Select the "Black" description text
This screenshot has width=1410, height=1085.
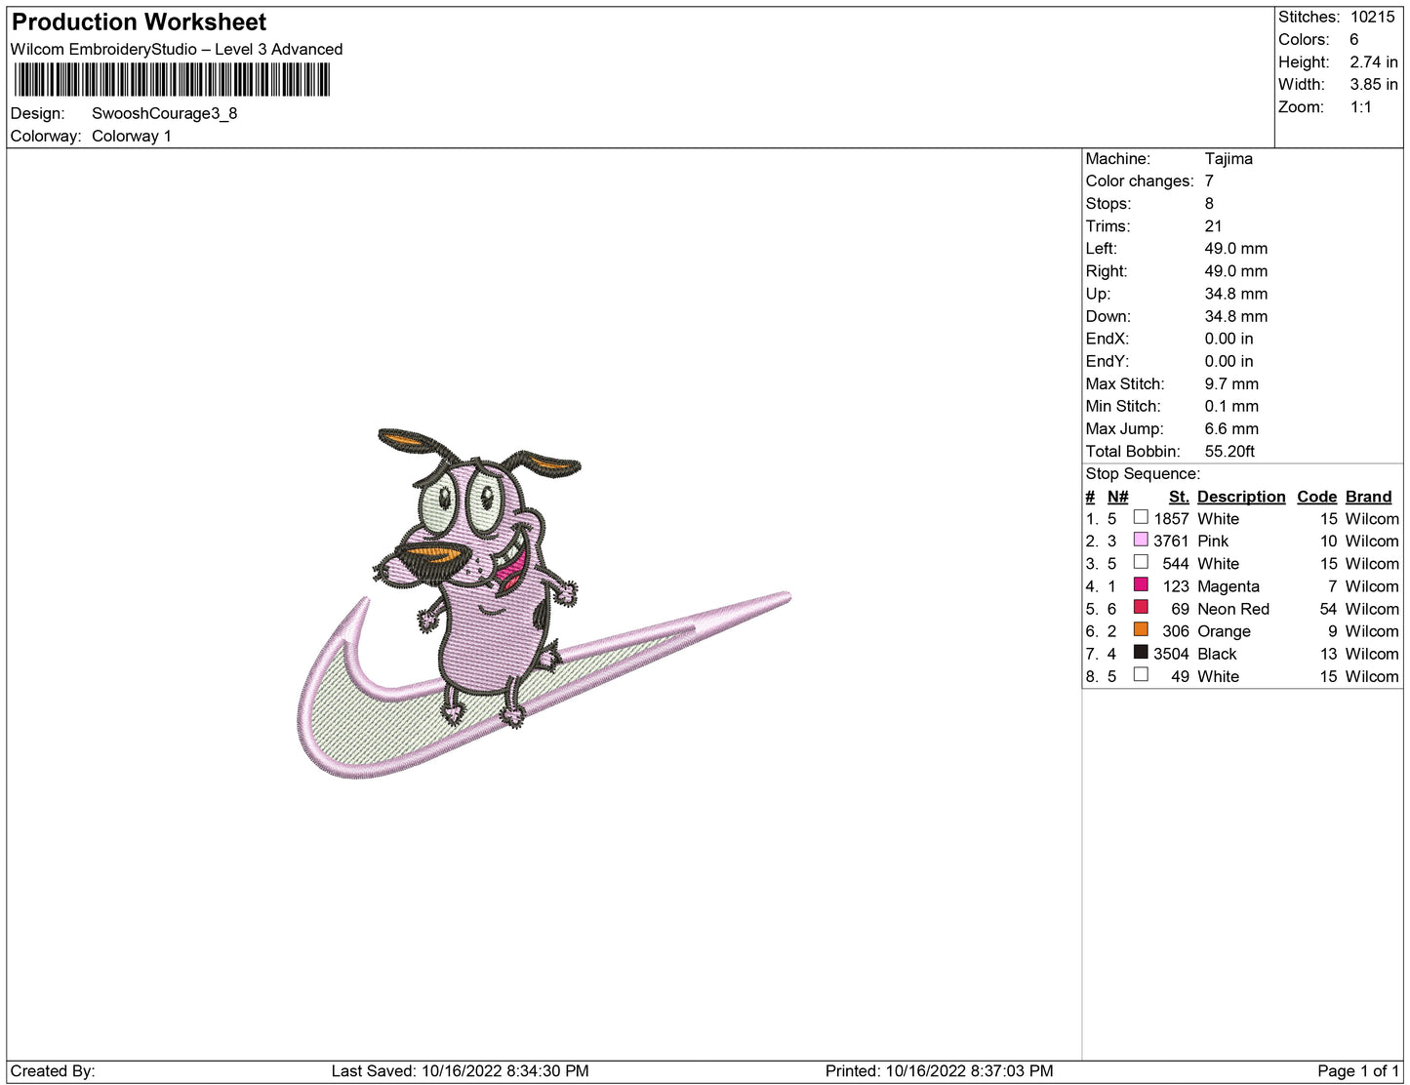pyautogui.click(x=1217, y=654)
